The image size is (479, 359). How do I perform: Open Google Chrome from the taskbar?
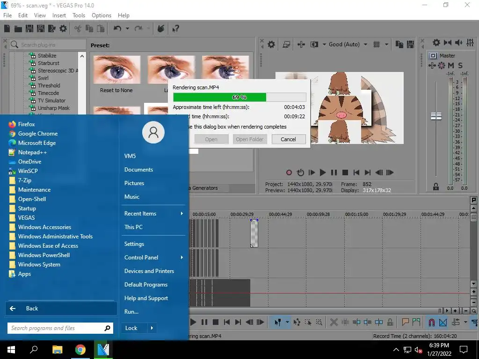pyautogui.click(x=80, y=350)
